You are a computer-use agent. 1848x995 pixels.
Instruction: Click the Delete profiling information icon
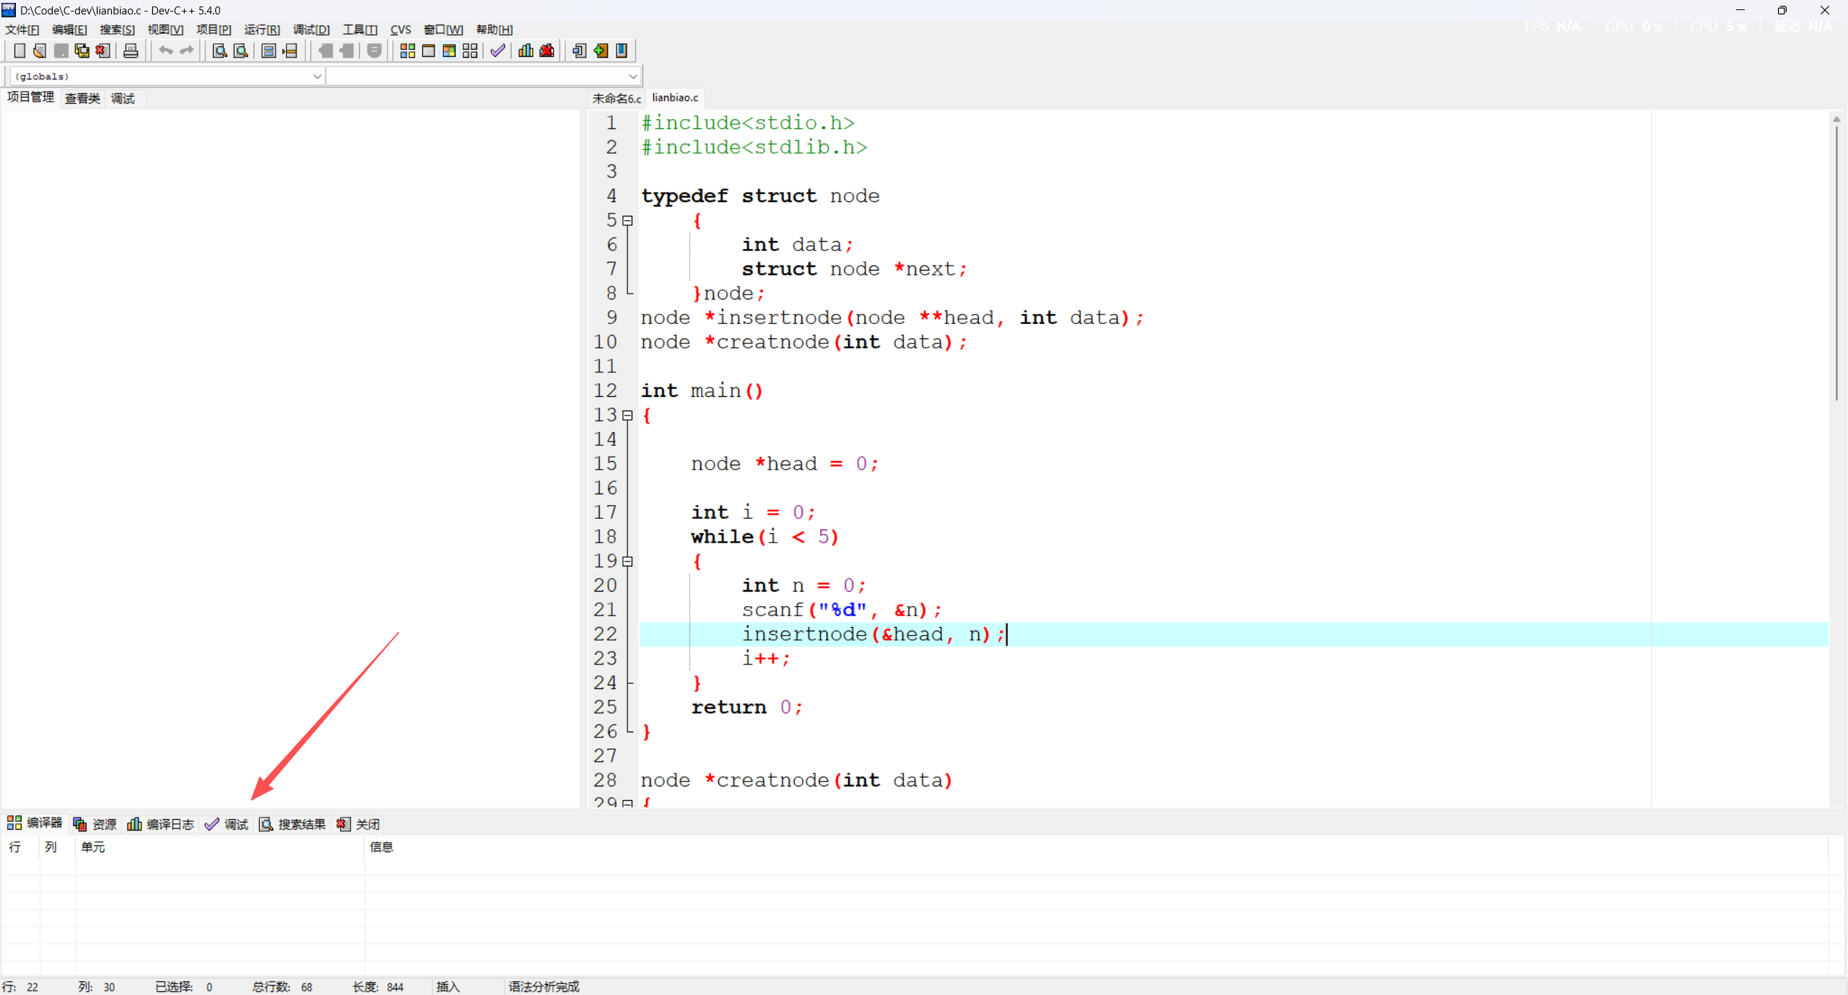[x=546, y=51]
